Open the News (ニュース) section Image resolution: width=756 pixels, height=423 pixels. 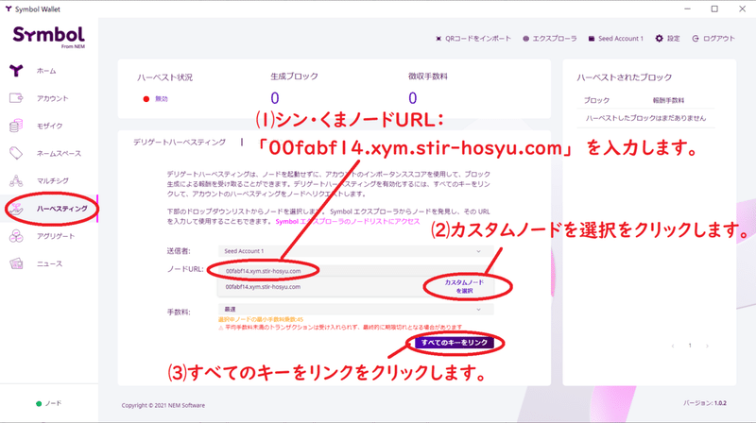click(x=50, y=263)
